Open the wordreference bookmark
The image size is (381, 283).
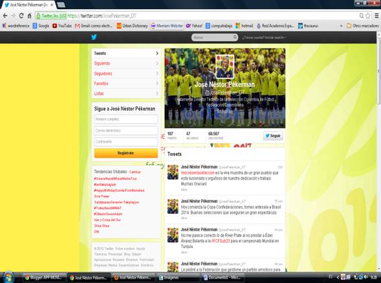[16, 26]
